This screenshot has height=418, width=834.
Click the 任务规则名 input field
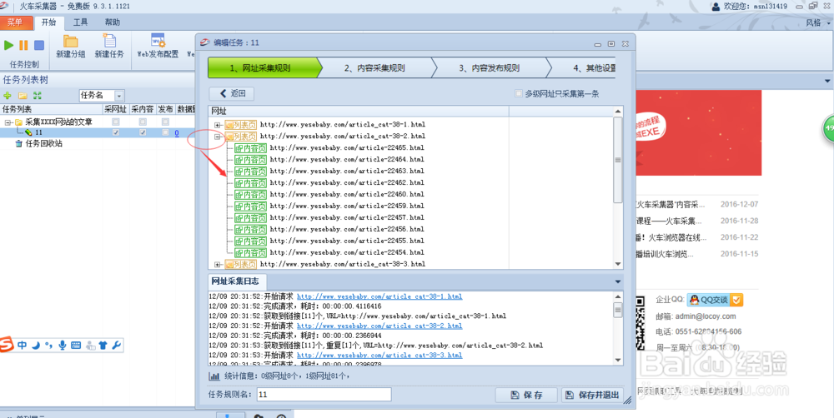click(324, 395)
